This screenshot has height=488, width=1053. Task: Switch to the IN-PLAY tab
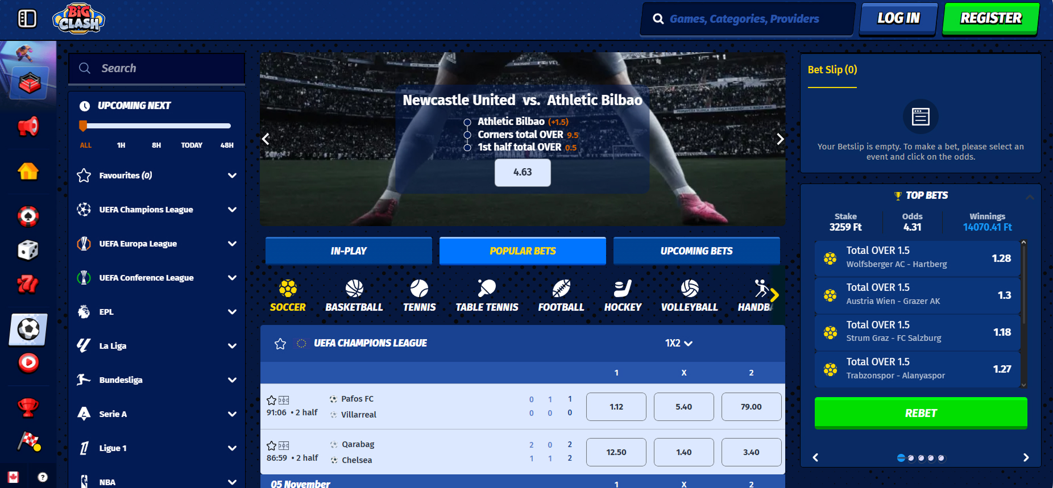click(x=349, y=251)
